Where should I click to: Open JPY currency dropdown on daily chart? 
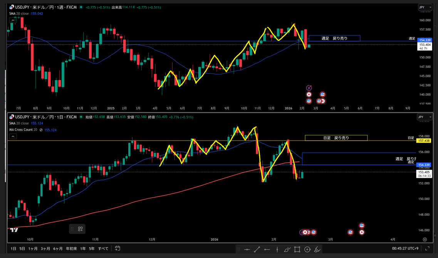425,117
